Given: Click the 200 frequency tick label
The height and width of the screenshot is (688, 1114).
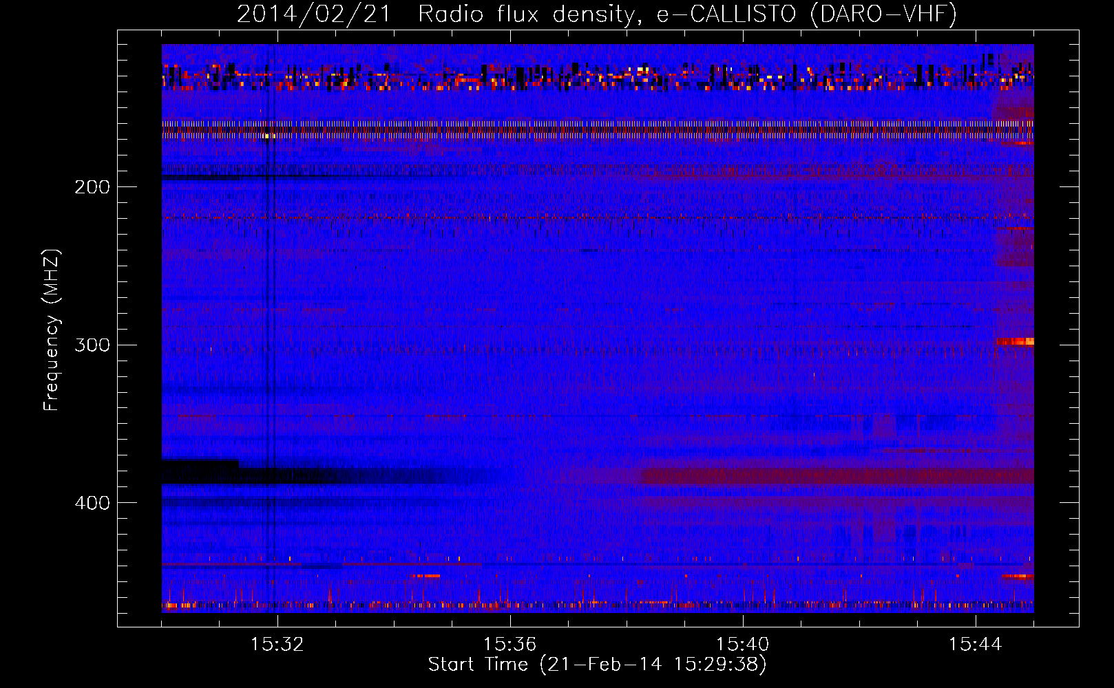Looking at the screenshot, I should coord(92,187).
